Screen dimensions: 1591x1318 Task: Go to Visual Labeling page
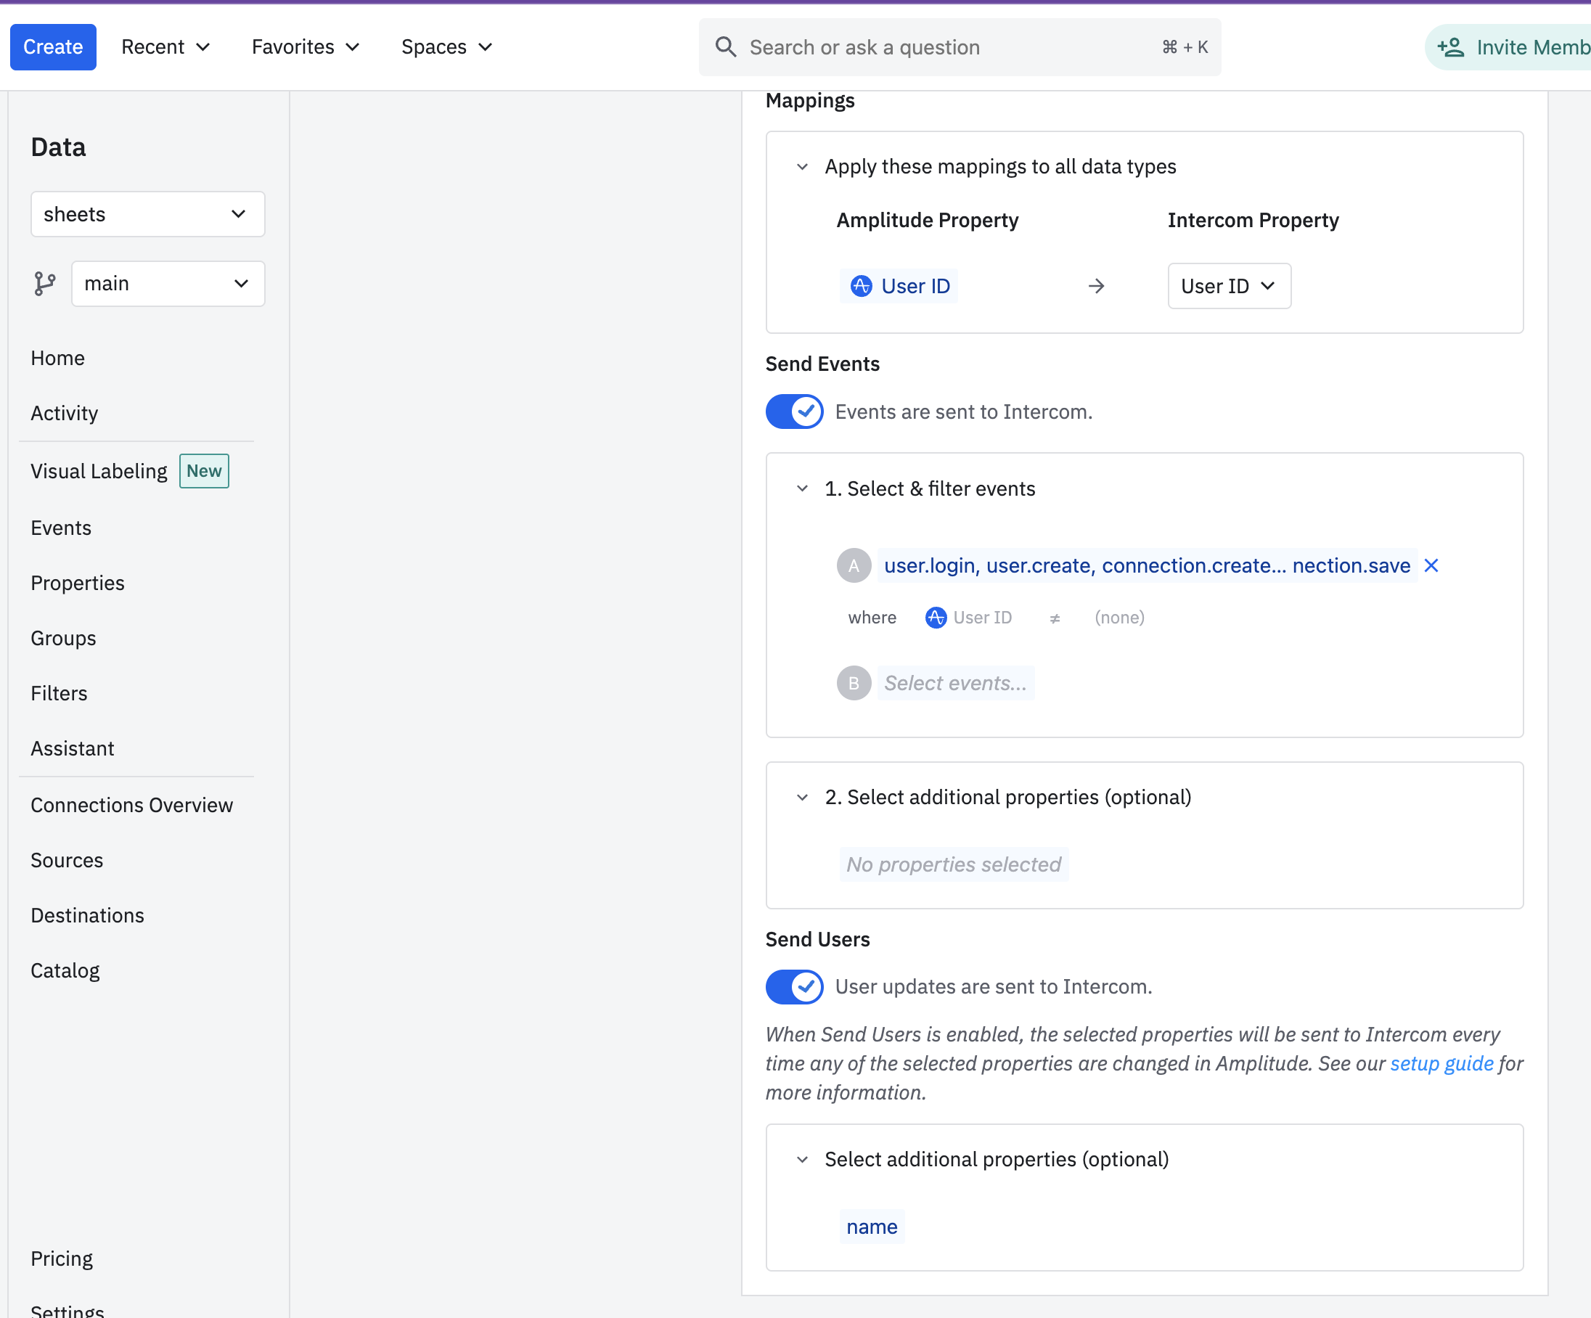tap(99, 471)
